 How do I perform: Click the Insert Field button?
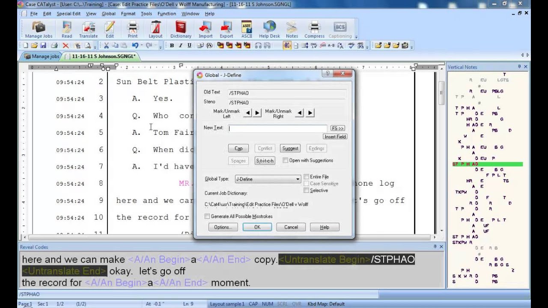pos(335,137)
